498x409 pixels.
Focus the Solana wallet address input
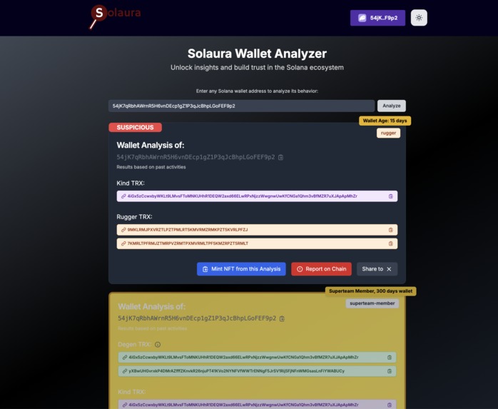click(241, 106)
